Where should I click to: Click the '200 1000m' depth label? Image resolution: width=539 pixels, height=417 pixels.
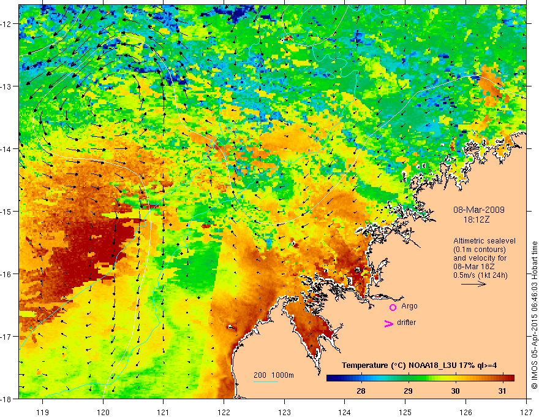coord(274,375)
